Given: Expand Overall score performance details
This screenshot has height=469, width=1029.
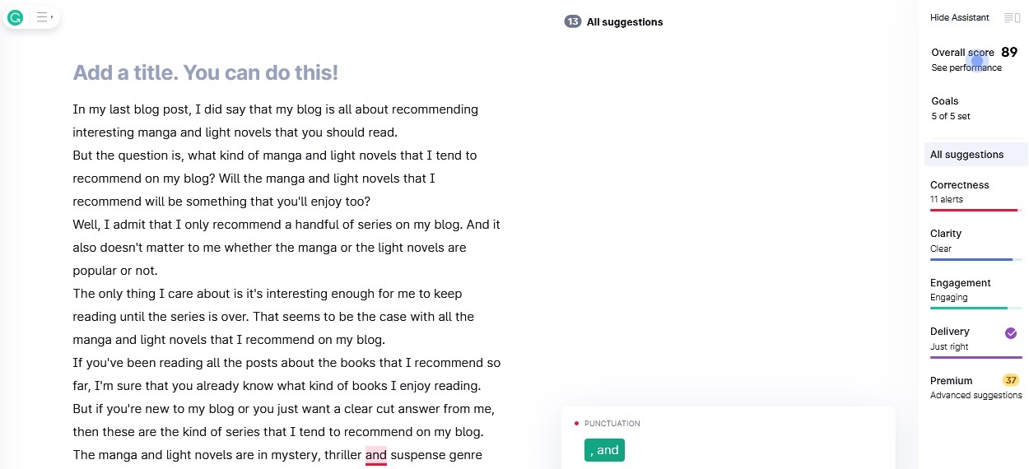Looking at the screenshot, I should pyautogui.click(x=975, y=60).
